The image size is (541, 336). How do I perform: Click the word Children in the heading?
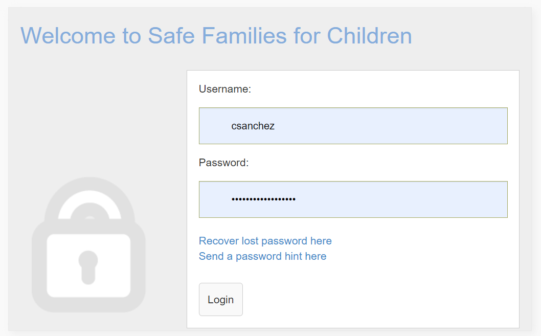[369, 35]
